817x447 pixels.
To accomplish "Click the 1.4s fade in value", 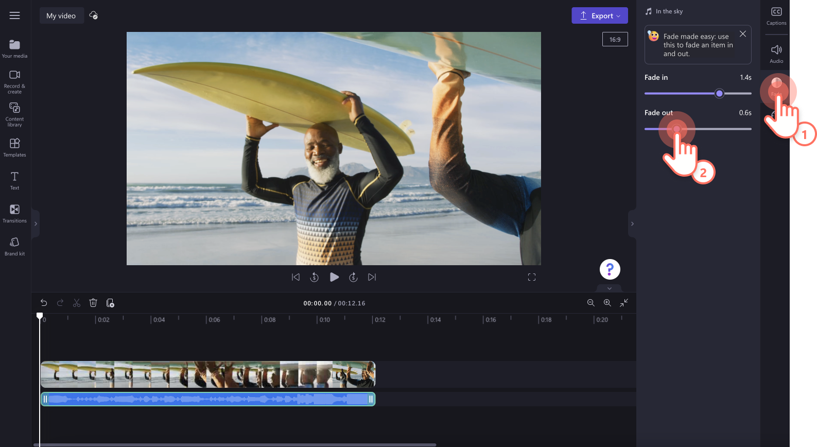I will (x=745, y=77).
